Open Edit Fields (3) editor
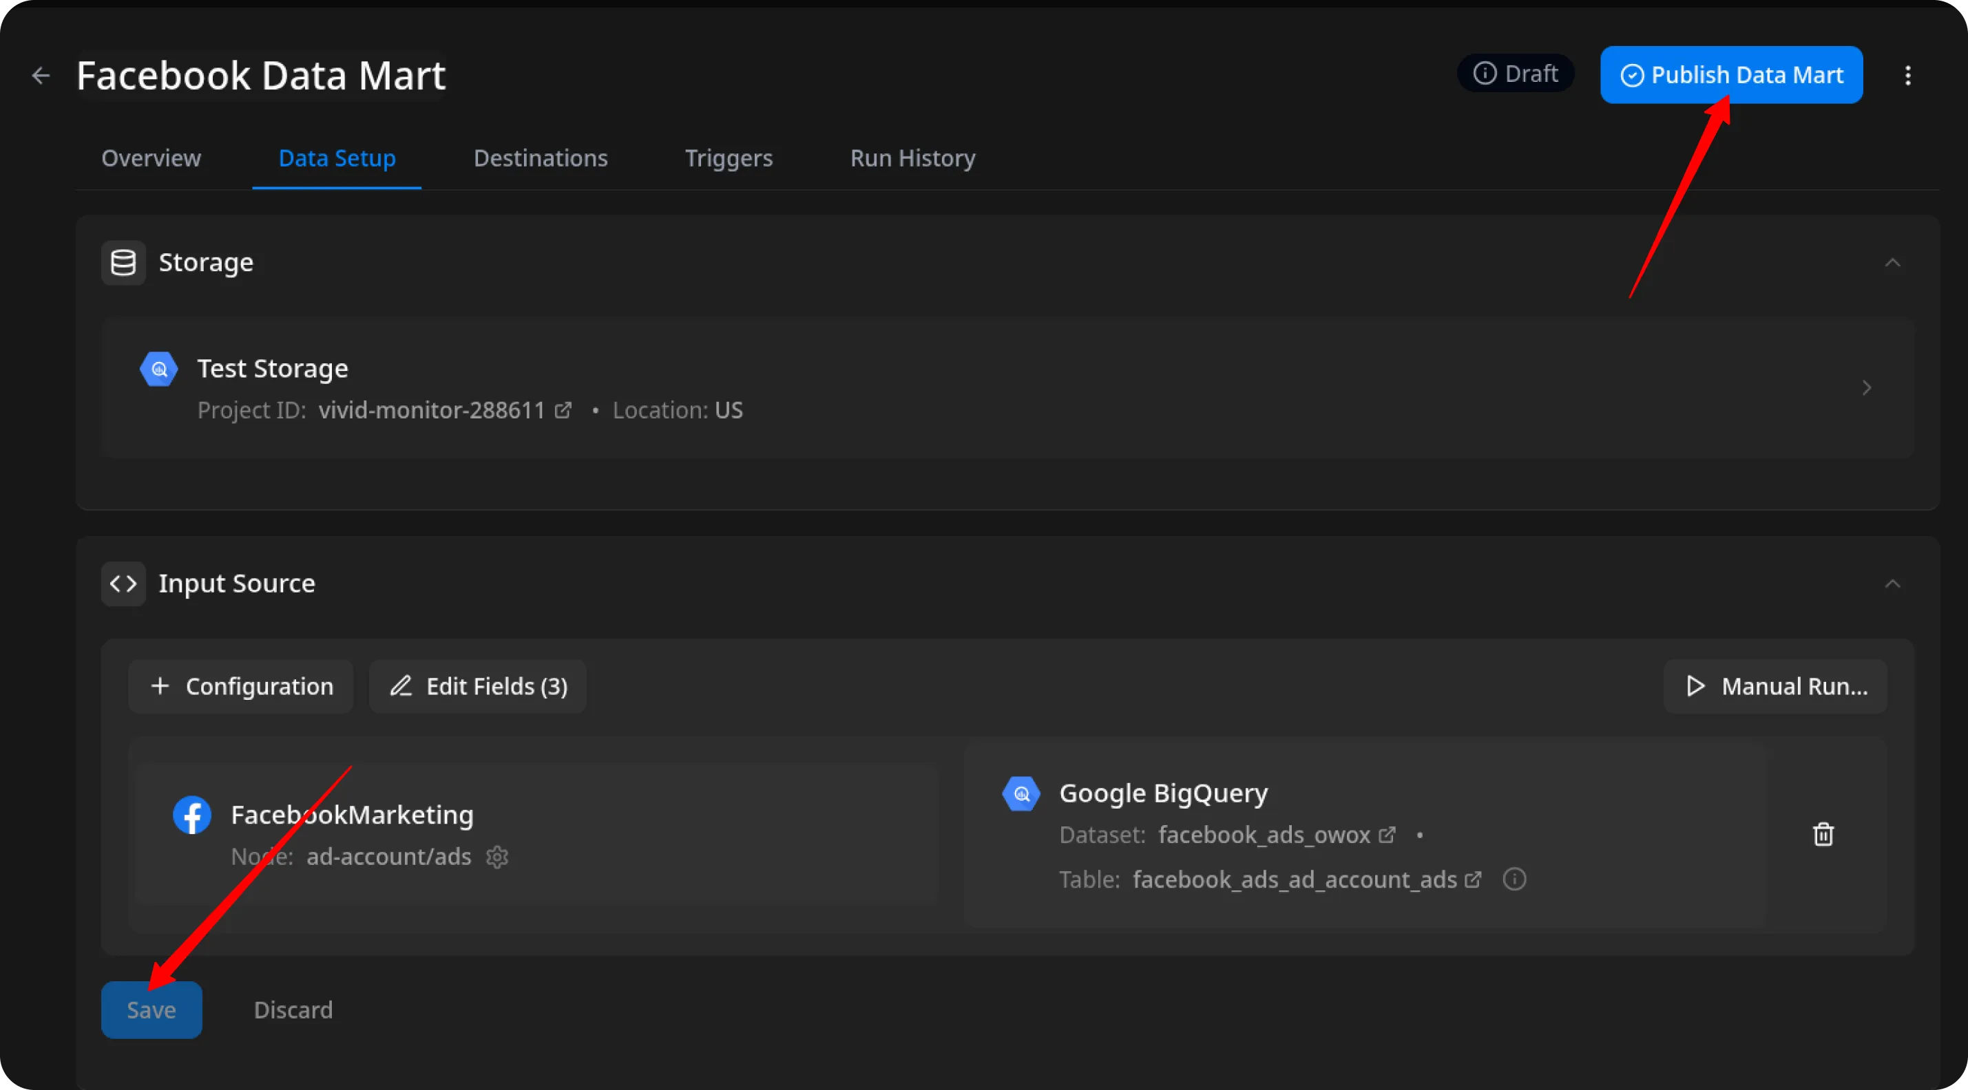This screenshot has height=1090, width=1968. 477,686
